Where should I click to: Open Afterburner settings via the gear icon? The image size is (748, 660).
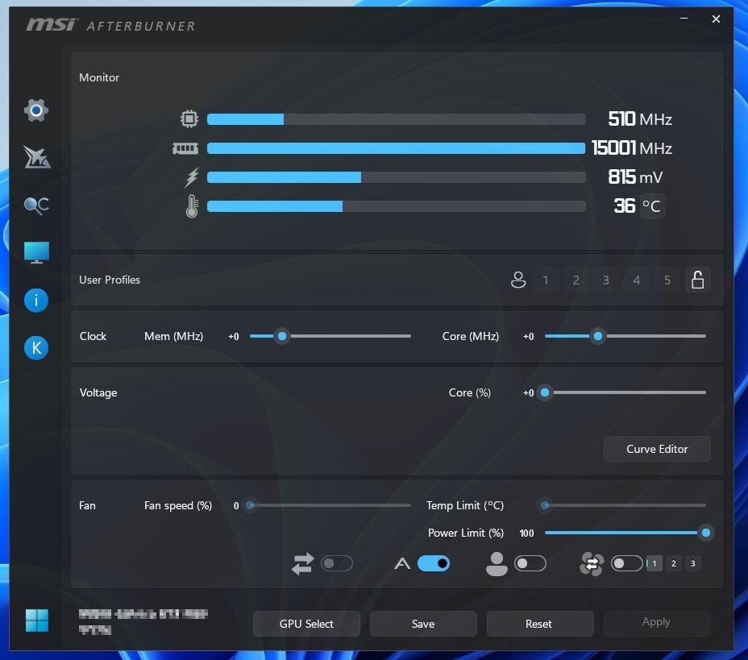(35, 110)
